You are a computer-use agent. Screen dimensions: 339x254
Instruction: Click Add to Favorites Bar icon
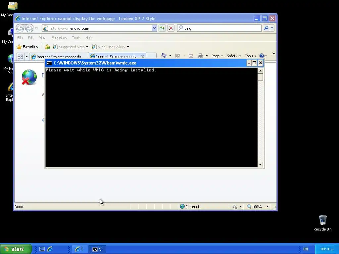[x=47, y=47]
